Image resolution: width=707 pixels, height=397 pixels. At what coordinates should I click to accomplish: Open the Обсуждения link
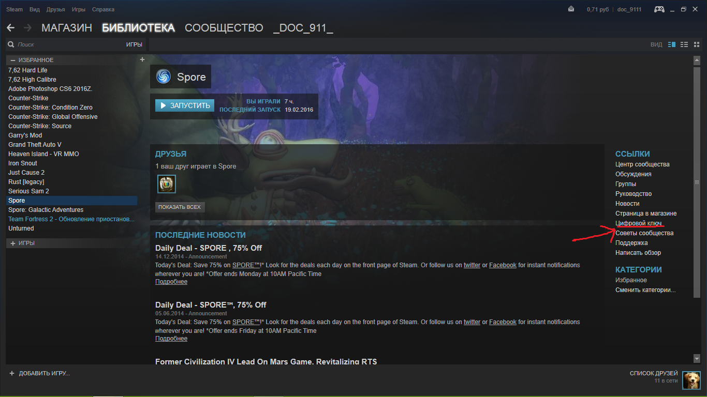click(634, 174)
